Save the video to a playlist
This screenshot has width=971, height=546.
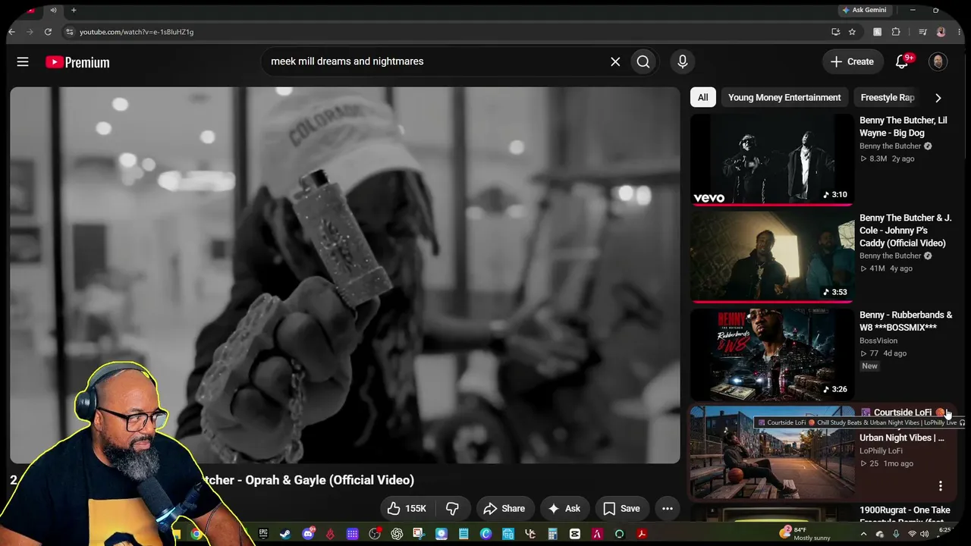(x=622, y=508)
